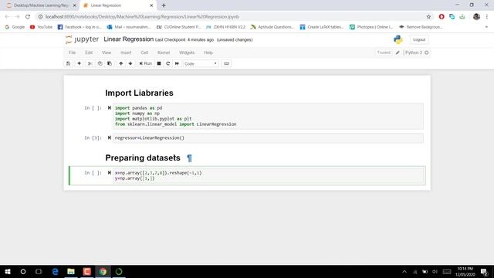Restart the kernel icon

tap(168, 63)
